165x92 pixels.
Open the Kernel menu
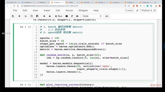[69, 10]
